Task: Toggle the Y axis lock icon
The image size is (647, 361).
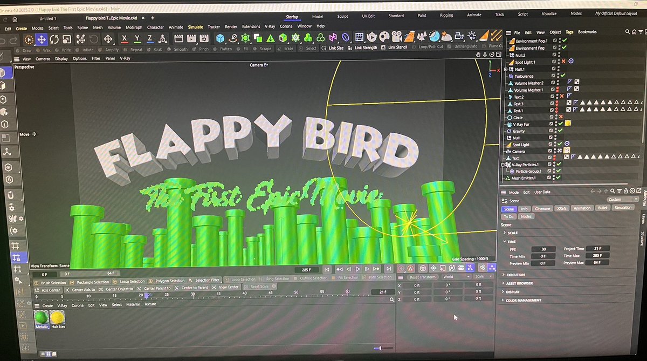Action: click(137, 38)
